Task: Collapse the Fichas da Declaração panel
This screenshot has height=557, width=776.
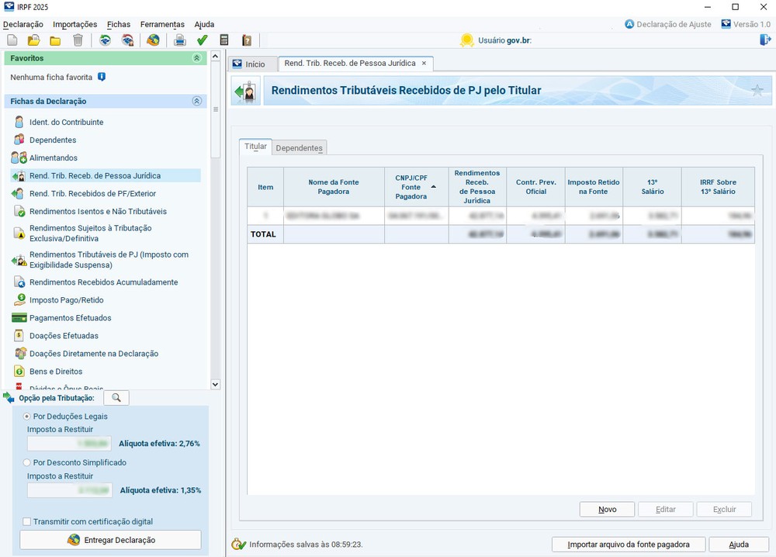Action: (x=196, y=101)
